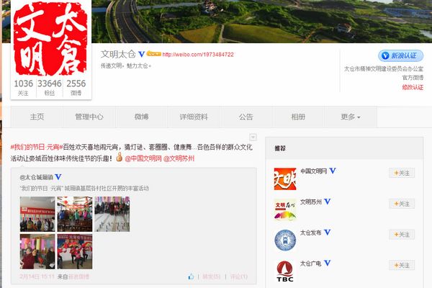Click the 太仓发布 round blue avatar
The width and height of the screenshot is (432, 288).
(x=285, y=240)
